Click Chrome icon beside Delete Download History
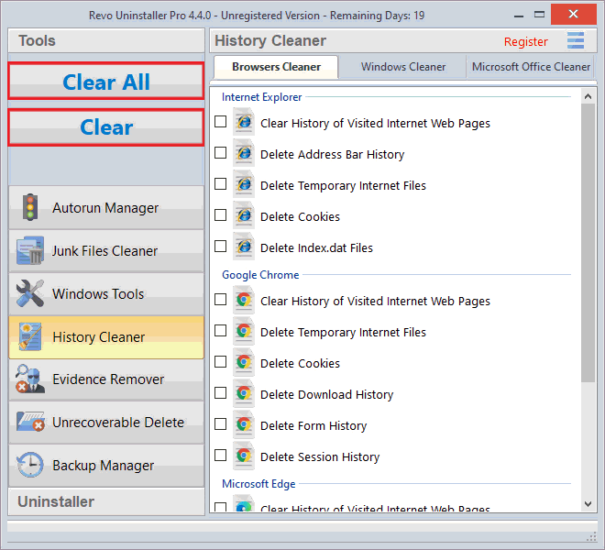This screenshot has height=550, width=605. 244,393
